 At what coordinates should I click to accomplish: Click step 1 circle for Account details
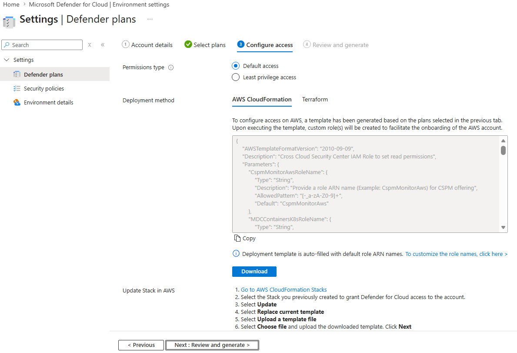pos(125,44)
